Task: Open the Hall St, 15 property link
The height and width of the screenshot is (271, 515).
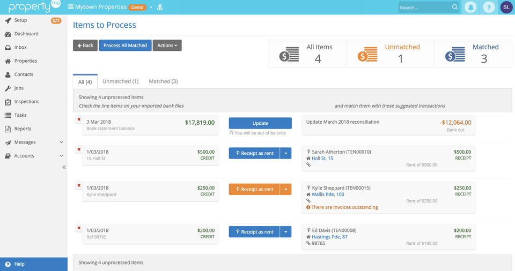Action: [322, 158]
